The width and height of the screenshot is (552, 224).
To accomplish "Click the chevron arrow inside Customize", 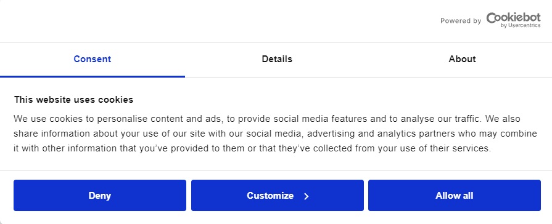I will point(307,196).
